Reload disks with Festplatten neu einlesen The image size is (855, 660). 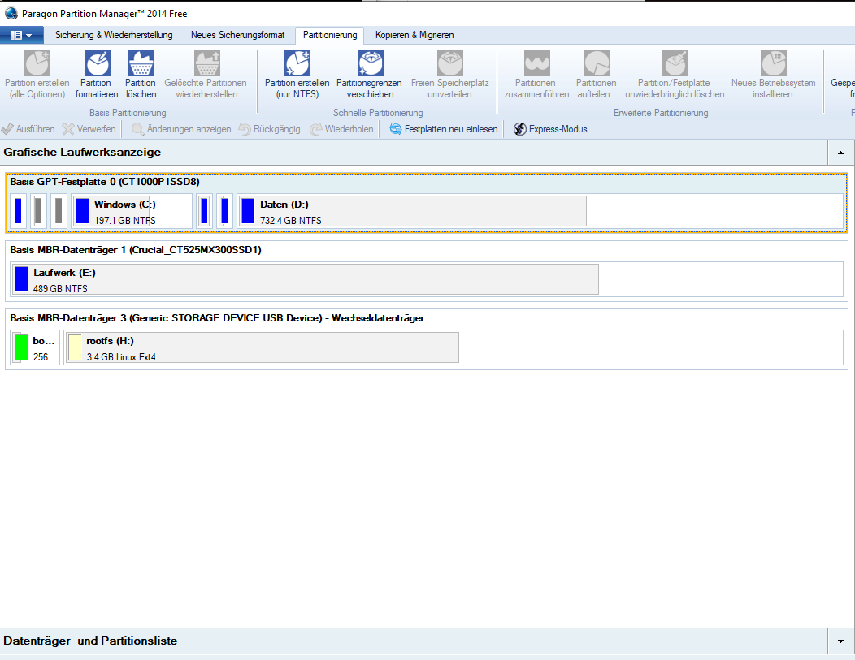[443, 129]
